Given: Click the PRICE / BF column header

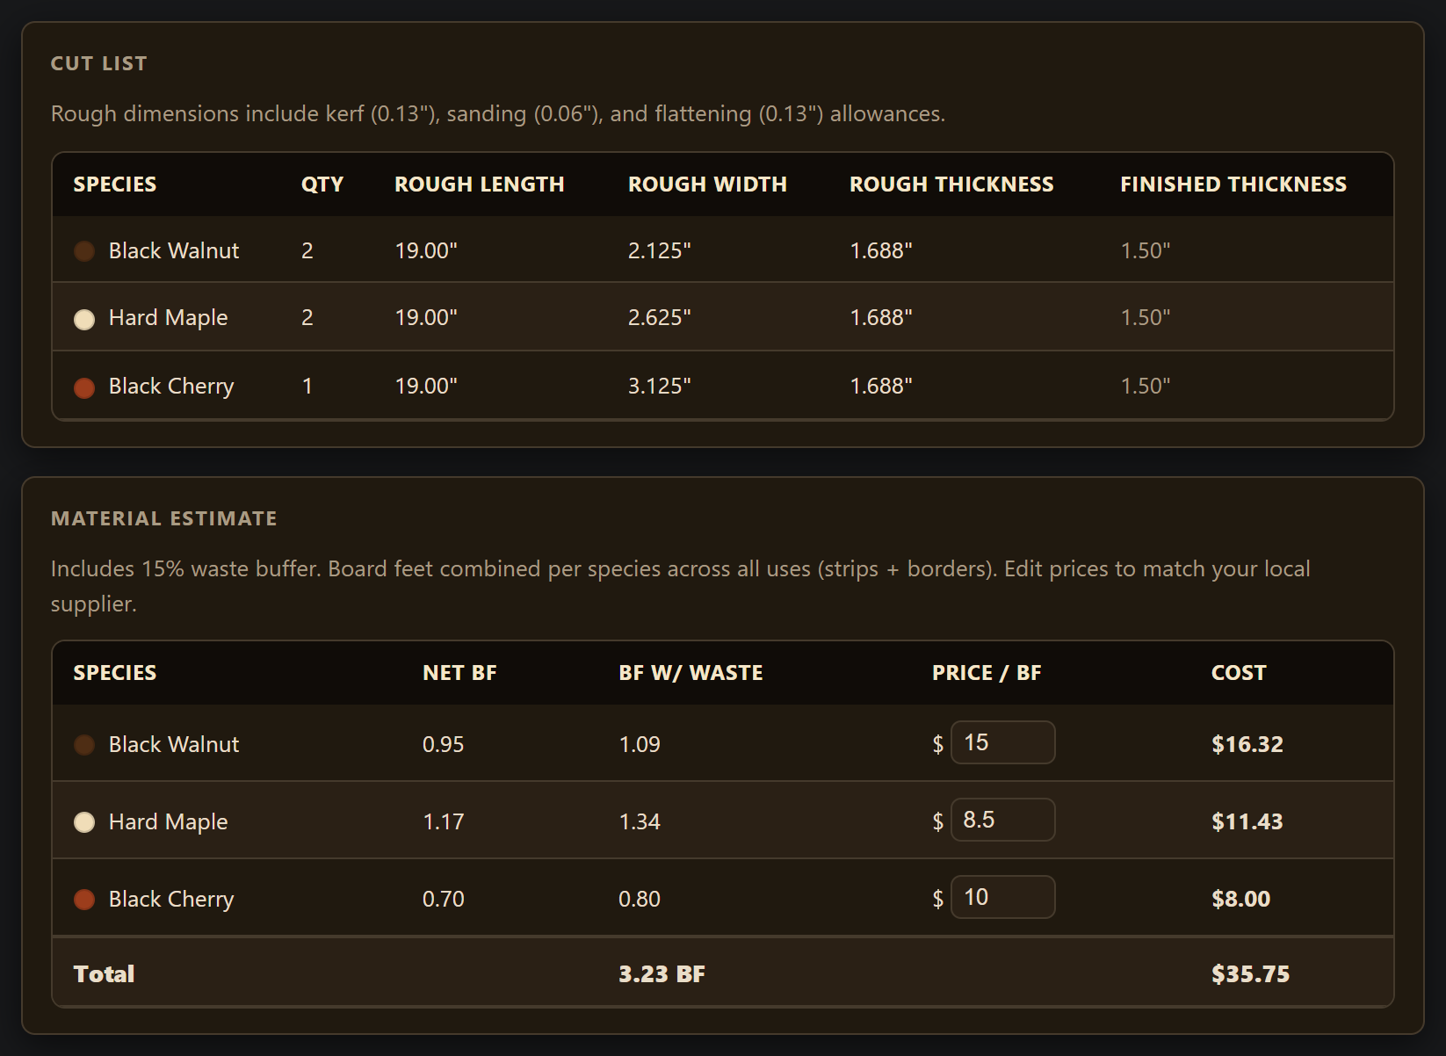Looking at the screenshot, I should pos(987,673).
